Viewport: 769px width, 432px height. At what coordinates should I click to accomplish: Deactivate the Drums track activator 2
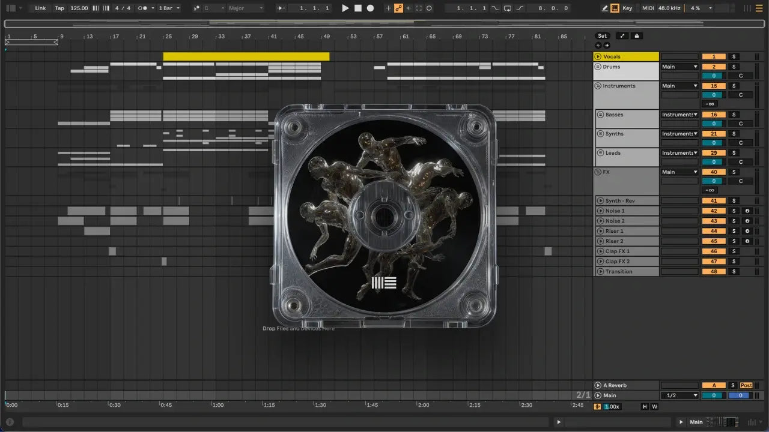coord(714,67)
